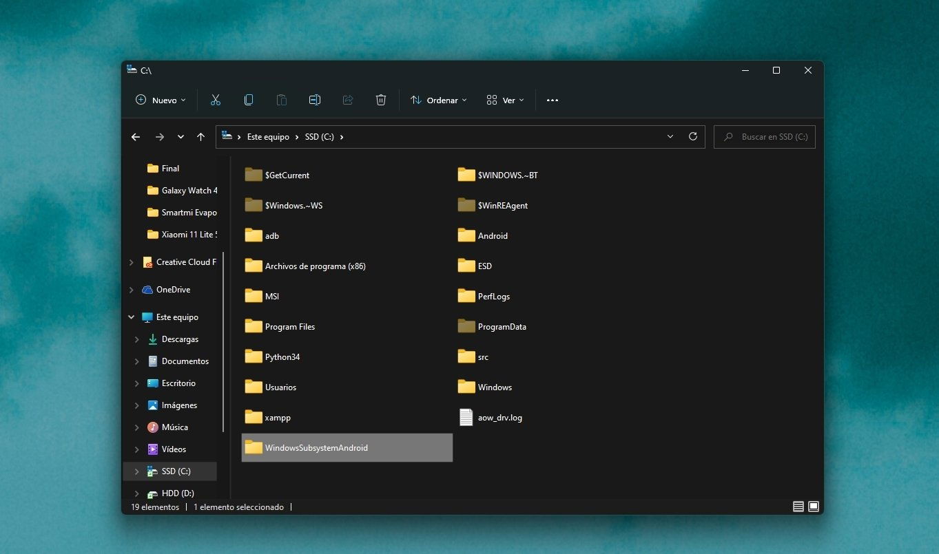939x554 pixels.
Task: Open the Ver view dropdown
Action: pyautogui.click(x=505, y=100)
